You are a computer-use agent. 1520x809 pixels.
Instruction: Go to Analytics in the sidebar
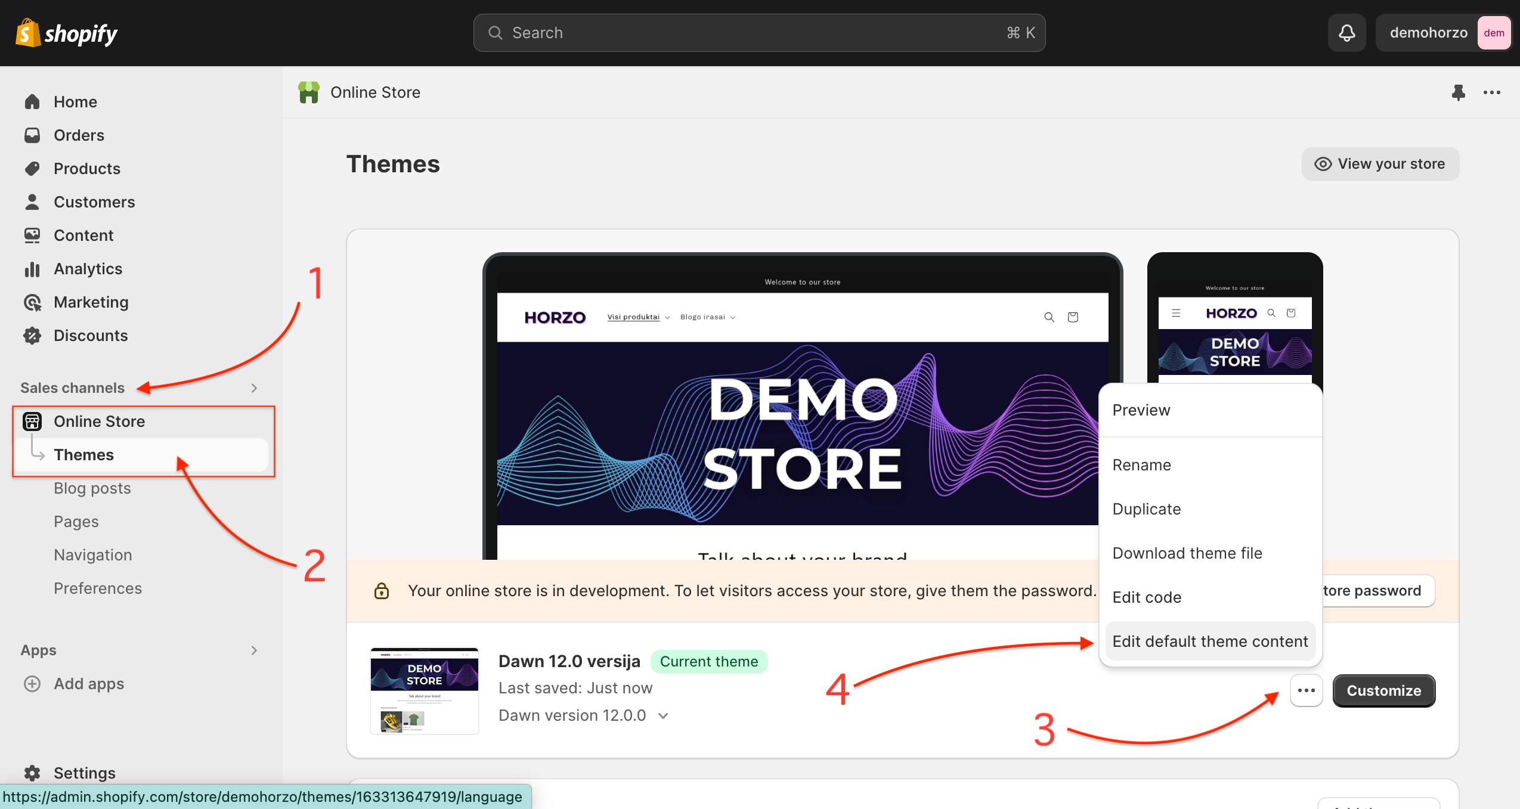(x=88, y=269)
